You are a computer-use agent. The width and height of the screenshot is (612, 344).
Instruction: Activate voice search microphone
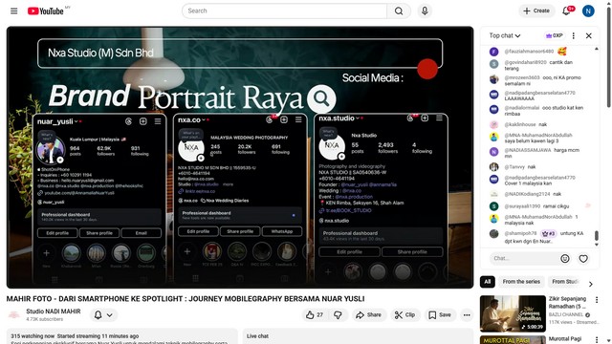425,11
